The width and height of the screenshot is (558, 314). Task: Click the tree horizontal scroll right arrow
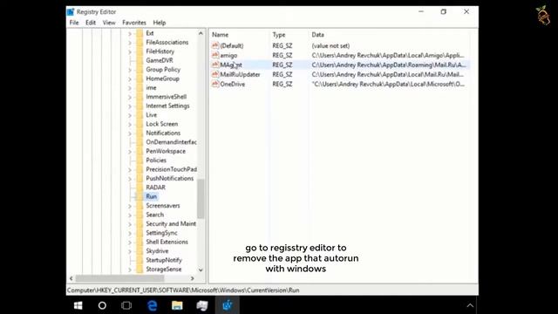pyautogui.click(x=193, y=278)
